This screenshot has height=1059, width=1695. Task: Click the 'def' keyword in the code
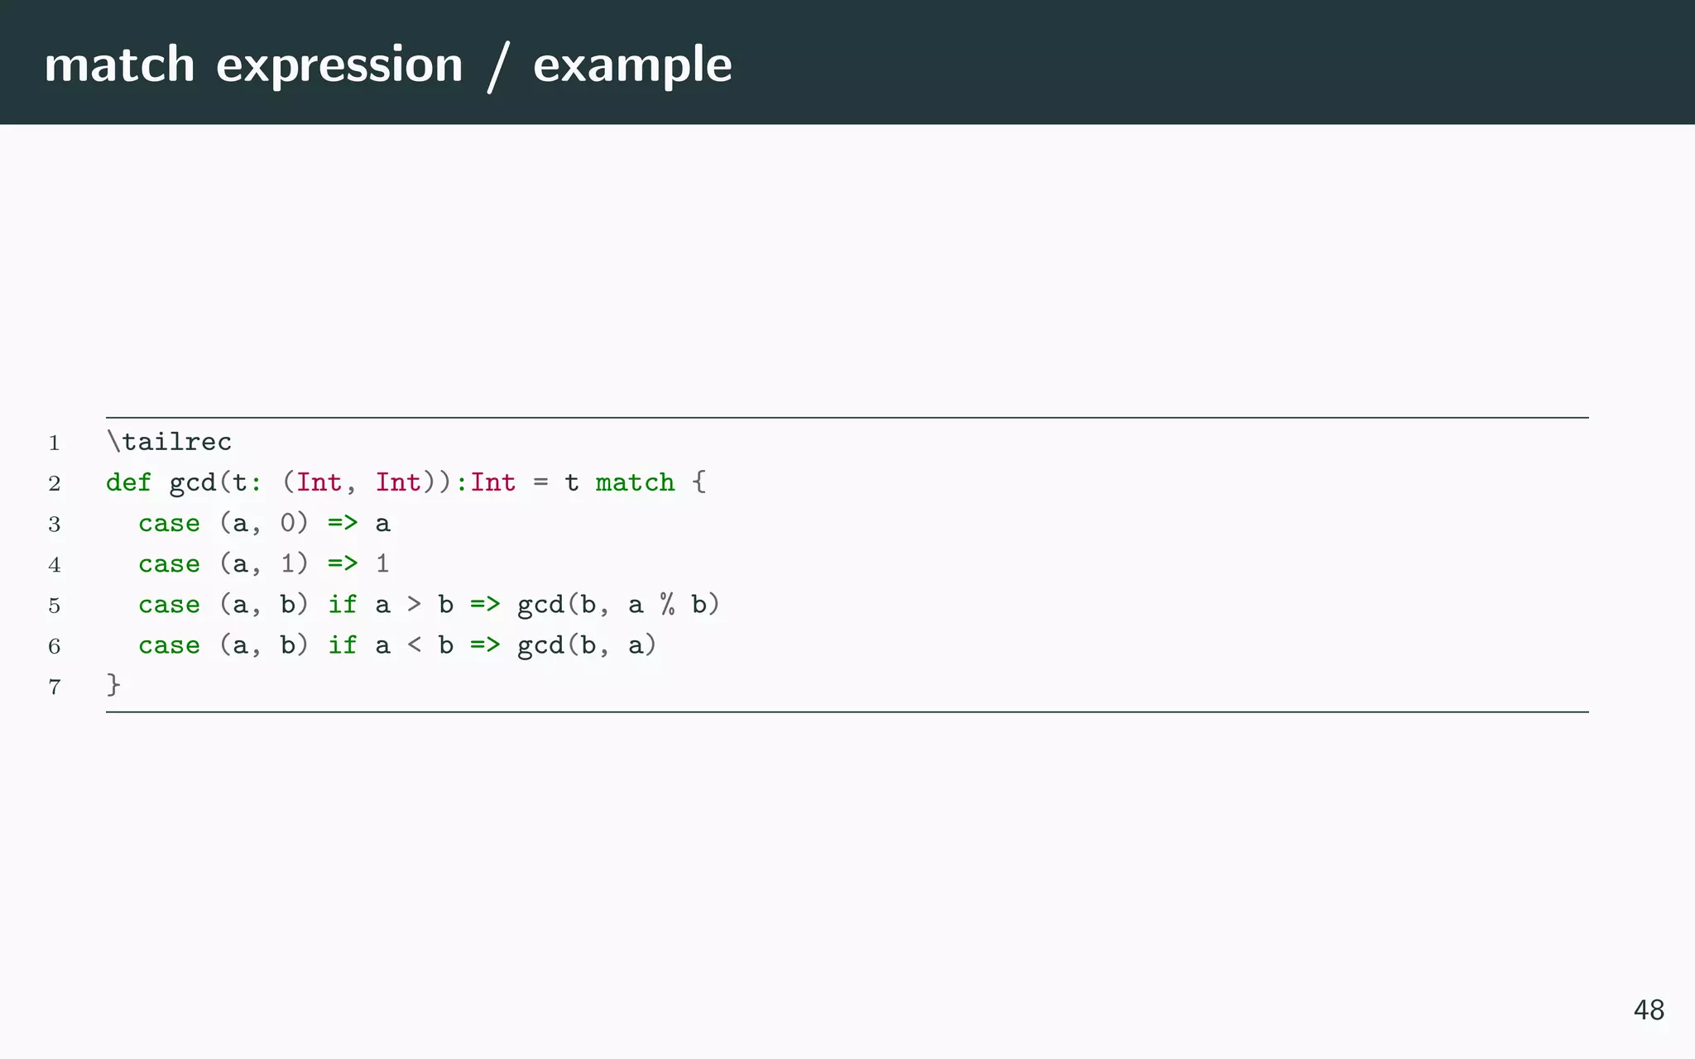click(x=128, y=482)
